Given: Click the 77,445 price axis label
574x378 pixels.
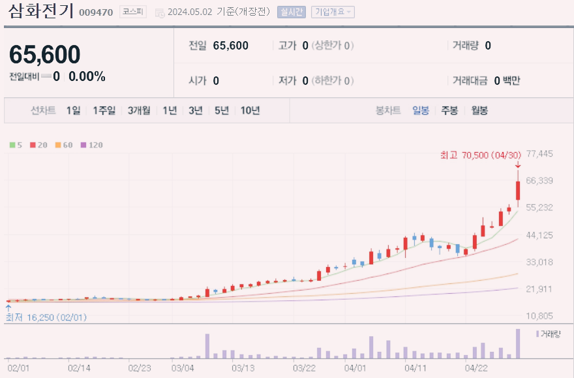Looking at the screenshot, I should coord(539,153).
